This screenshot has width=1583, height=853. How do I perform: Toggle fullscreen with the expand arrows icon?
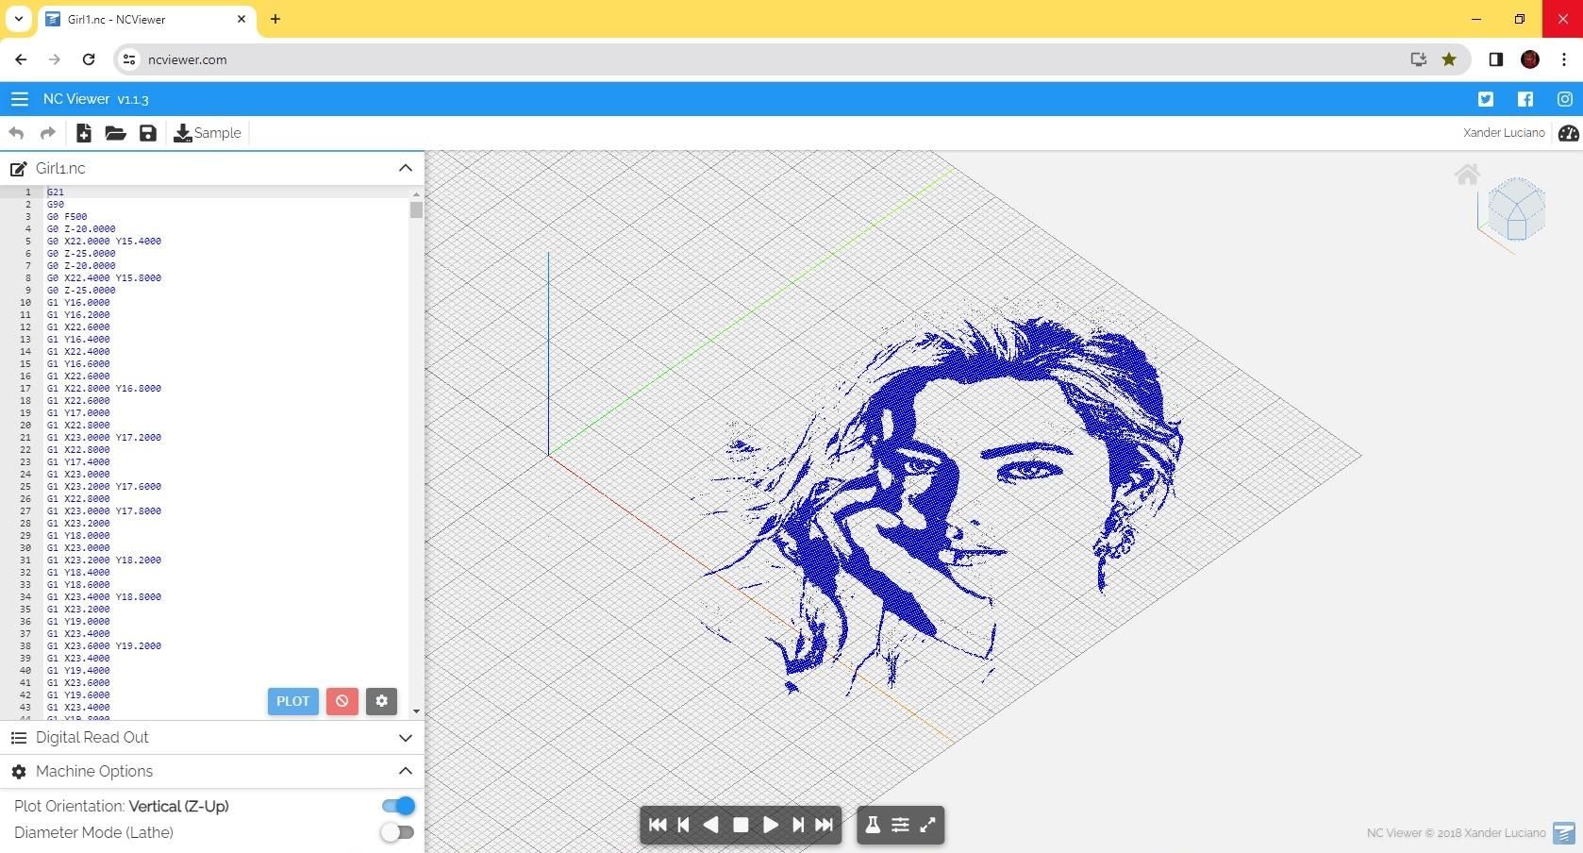(x=927, y=825)
